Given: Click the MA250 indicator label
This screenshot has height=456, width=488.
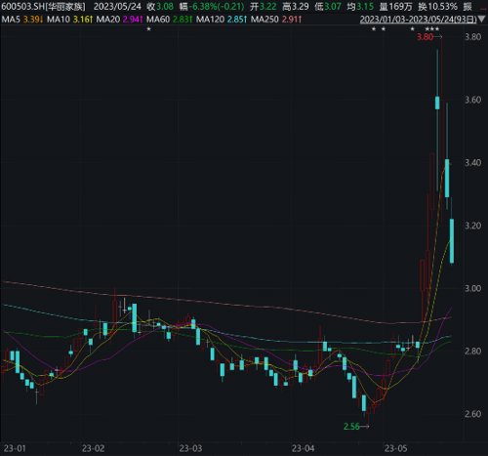Looking at the screenshot, I should click(264, 20).
